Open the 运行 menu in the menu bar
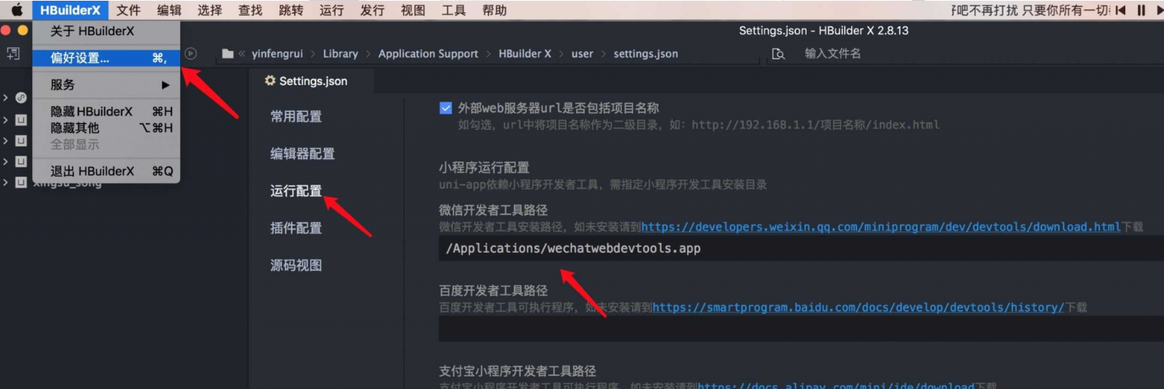1164x389 pixels. click(x=331, y=10)
